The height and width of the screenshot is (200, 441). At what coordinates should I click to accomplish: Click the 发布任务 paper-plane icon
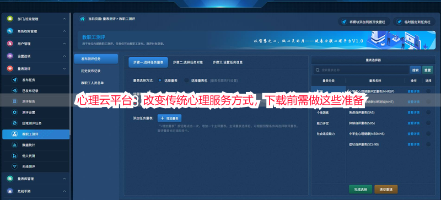(x=15, y=80)
